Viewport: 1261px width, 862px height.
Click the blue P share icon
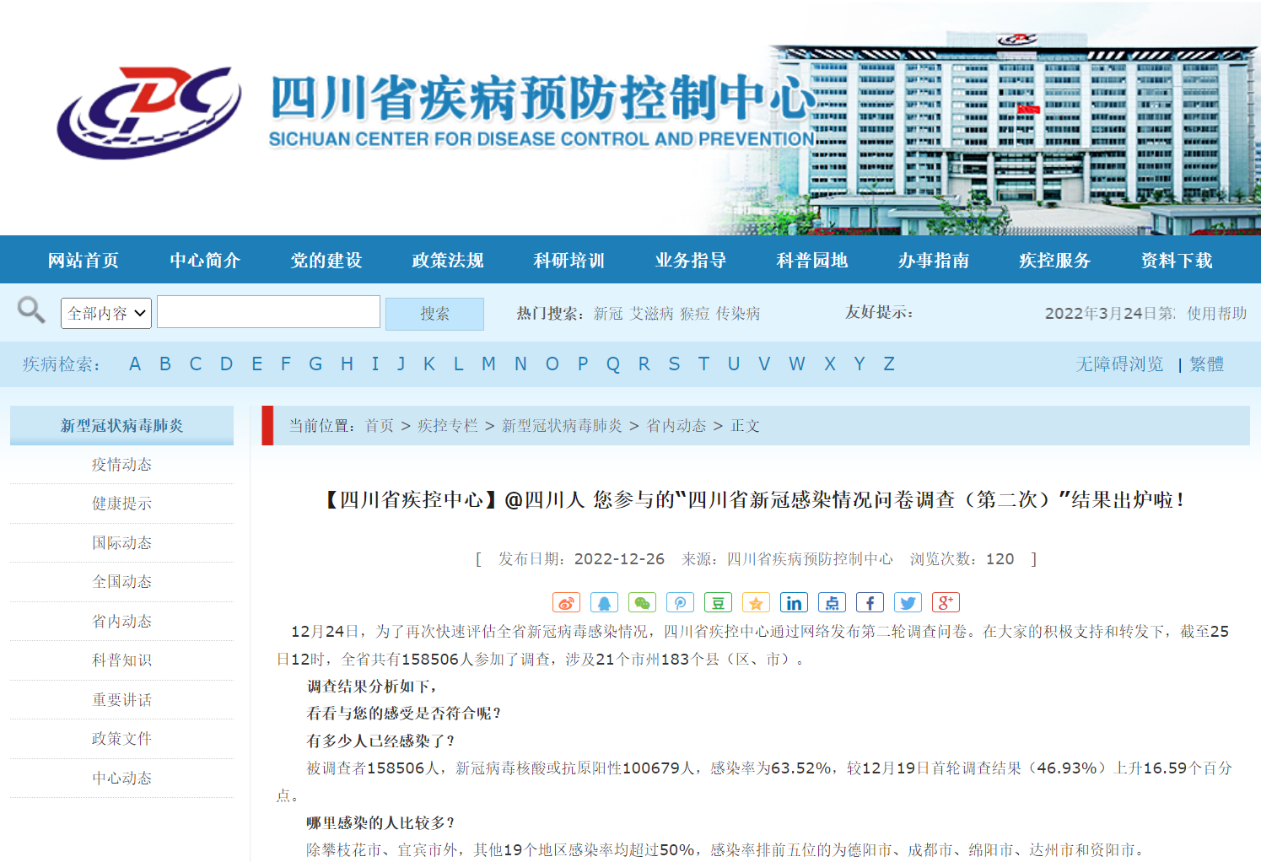(680, 602)
